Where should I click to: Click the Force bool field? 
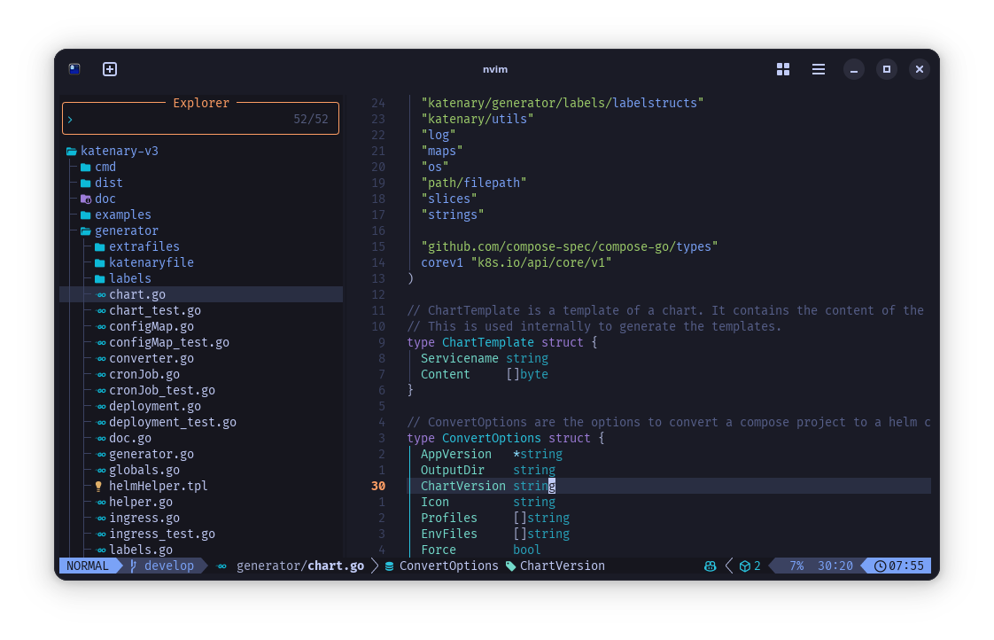point(480,550)
